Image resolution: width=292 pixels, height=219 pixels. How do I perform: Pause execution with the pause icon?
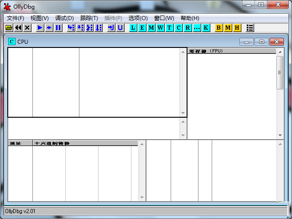[x=58, y=28]
